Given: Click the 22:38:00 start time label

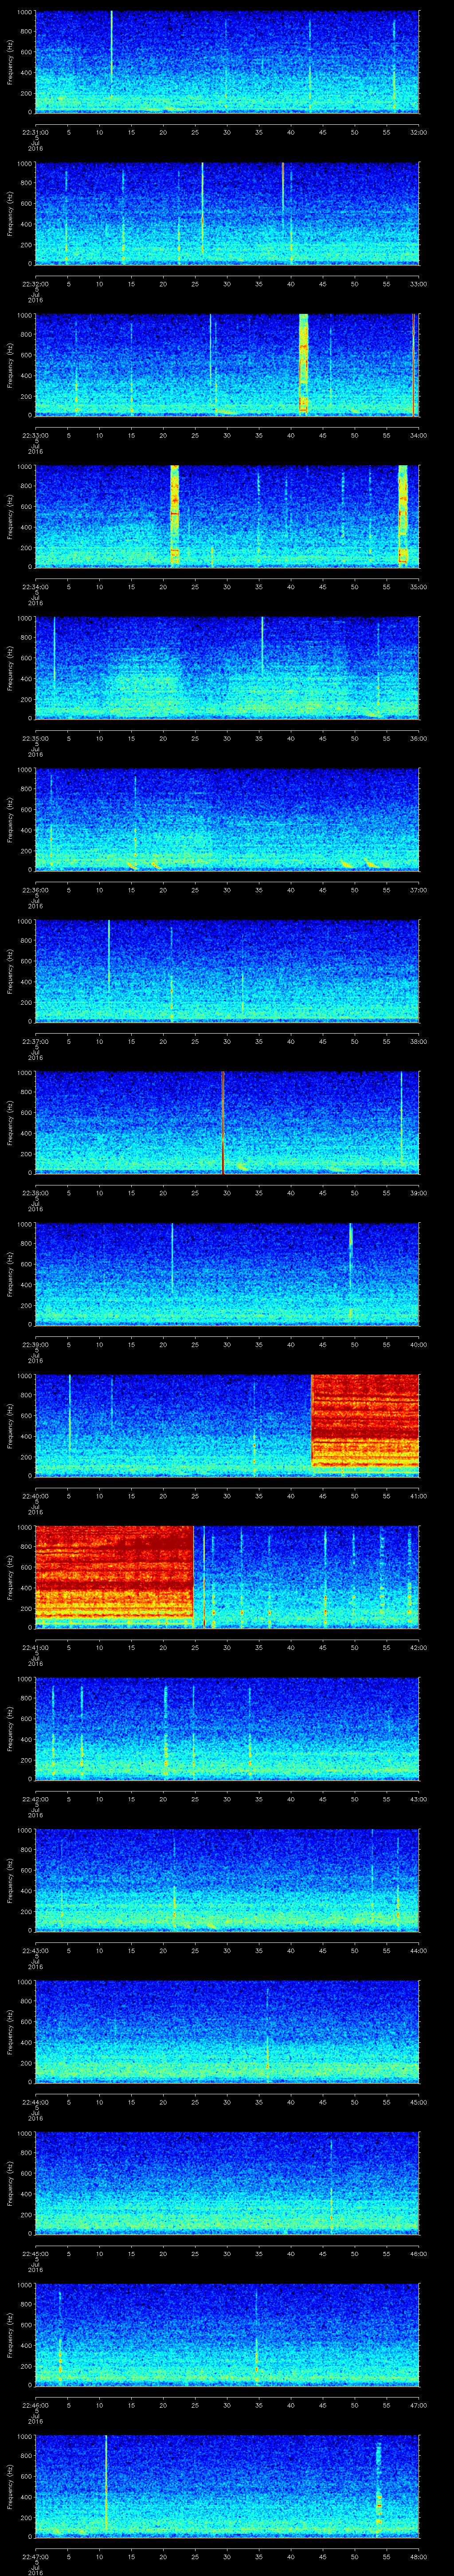Looking at the screenshot, I should coord(35,1192).
